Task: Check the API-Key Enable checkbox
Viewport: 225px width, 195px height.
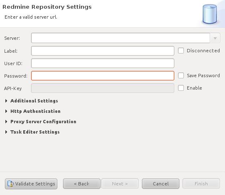Action: [181, 88]
